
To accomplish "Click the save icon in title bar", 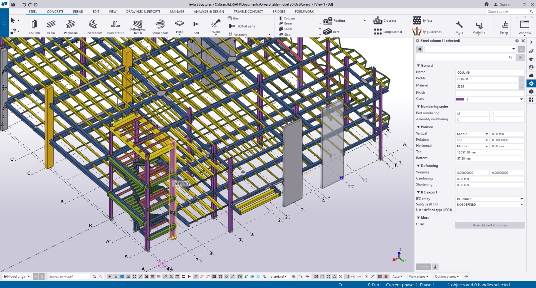I will tap(13, 4).
